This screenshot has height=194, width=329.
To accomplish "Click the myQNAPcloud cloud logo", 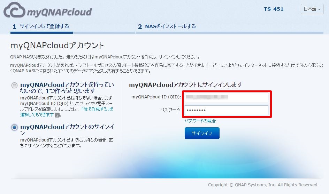I will tap(48, 10).
